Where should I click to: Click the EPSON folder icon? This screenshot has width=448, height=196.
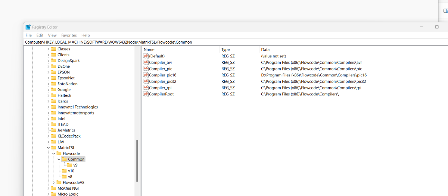click(x=53, y=72)
